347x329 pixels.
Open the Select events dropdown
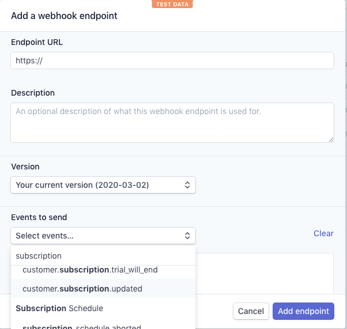point(103,236)
